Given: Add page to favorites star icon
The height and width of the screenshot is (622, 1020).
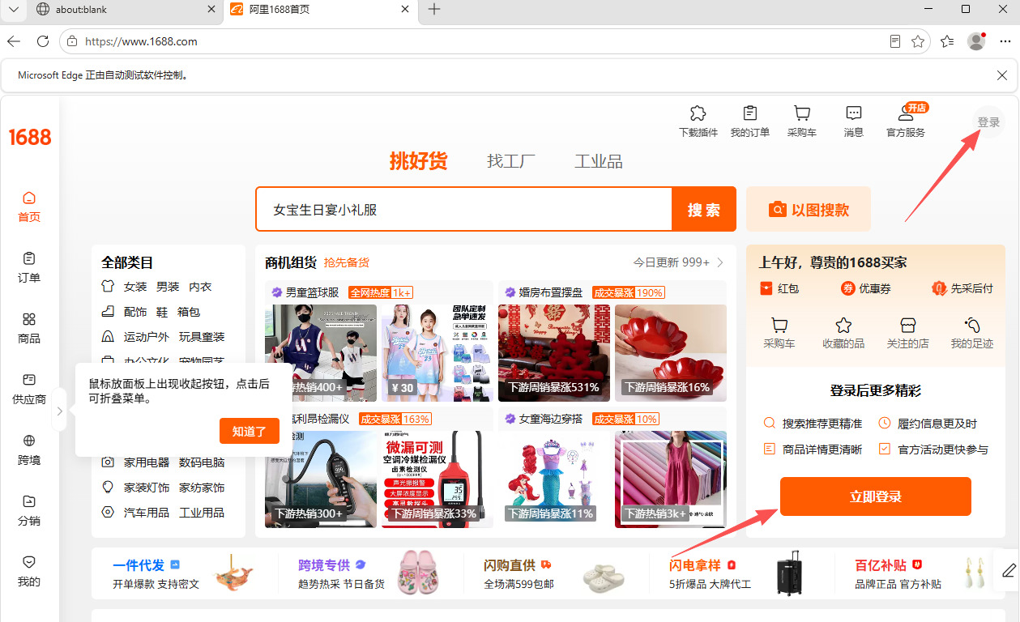Looking at the screenshot, I should [918, 41].
